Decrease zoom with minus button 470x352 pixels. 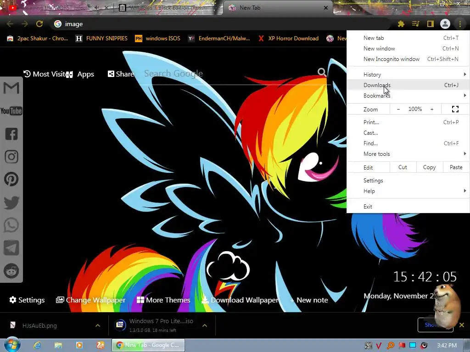pos(398,109)
